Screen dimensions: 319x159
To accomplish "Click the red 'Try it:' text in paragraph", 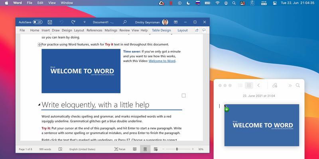I will click(x=46, y=128).
